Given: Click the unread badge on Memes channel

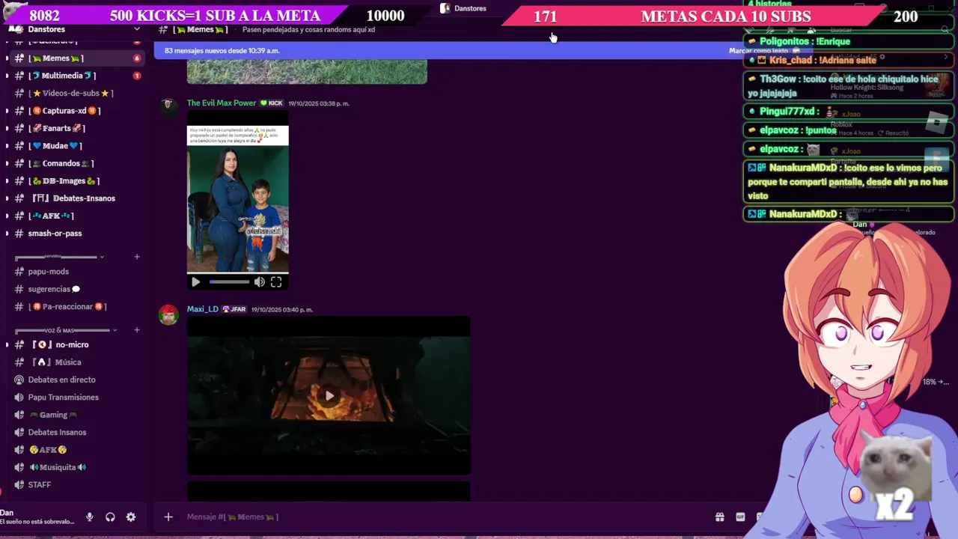Looking at the screenshot, I should 137,58.
